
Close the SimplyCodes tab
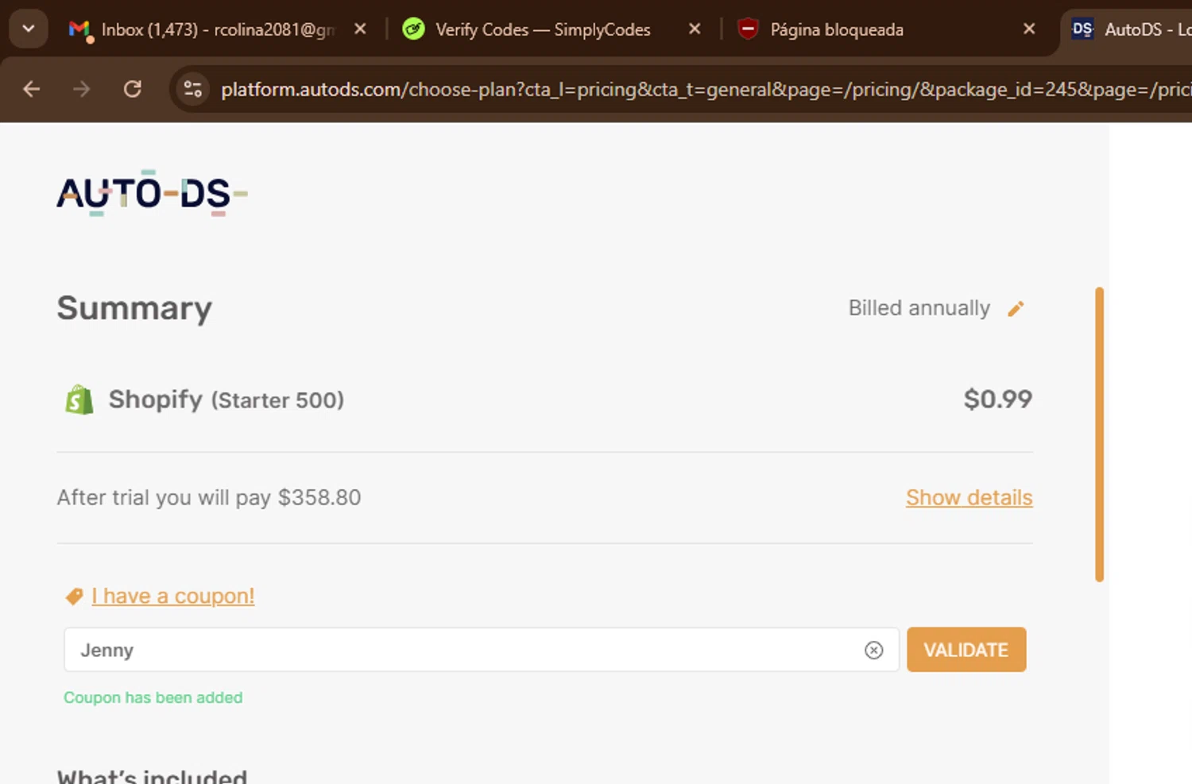tap(695, 29)
